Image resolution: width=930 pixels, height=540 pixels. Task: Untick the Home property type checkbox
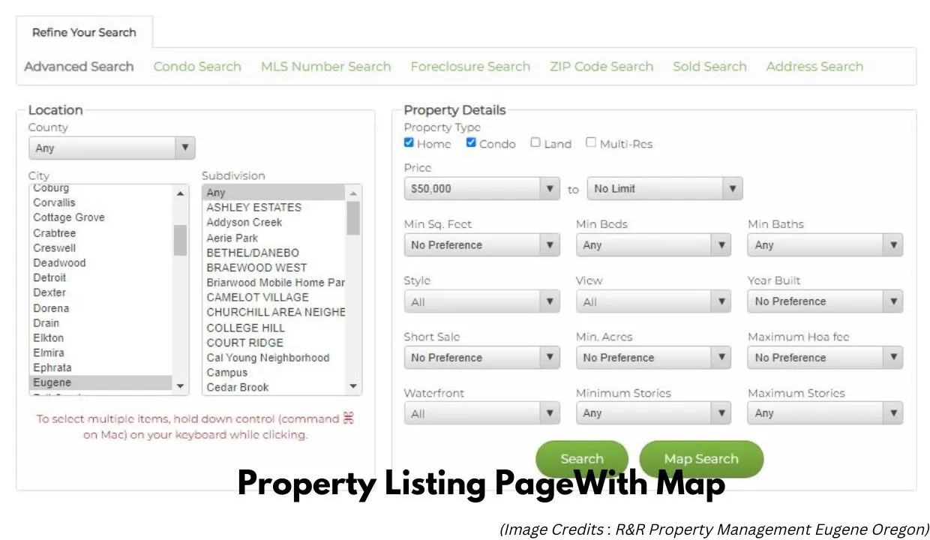409,142
